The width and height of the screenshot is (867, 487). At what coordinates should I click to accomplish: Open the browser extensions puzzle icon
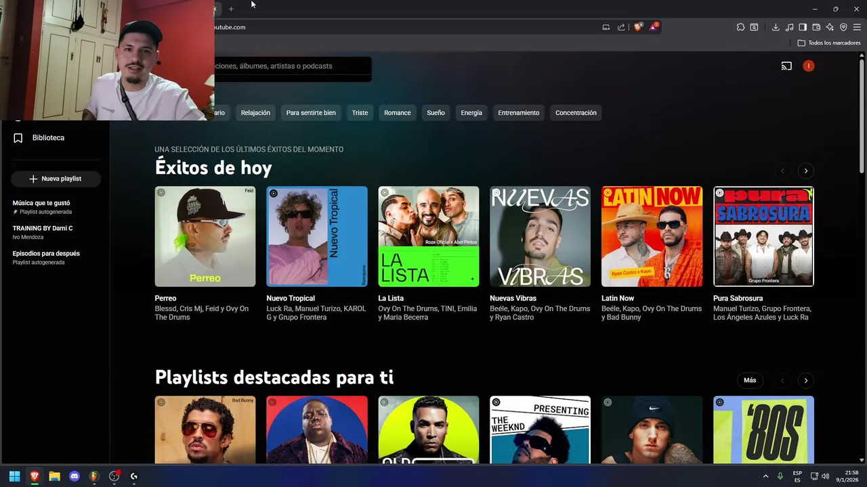[x=740, y=27]
